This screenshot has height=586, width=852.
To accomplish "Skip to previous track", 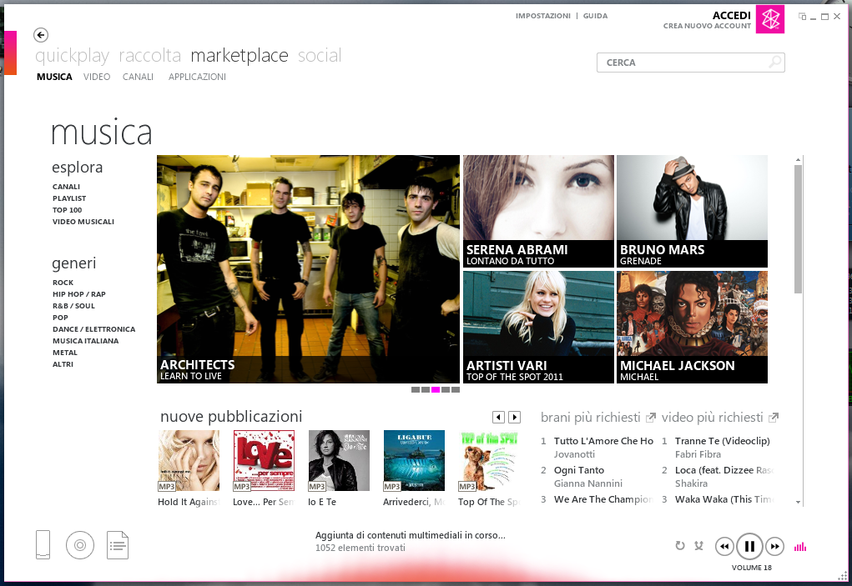I will pyautogui.click(x=724, y=546).
